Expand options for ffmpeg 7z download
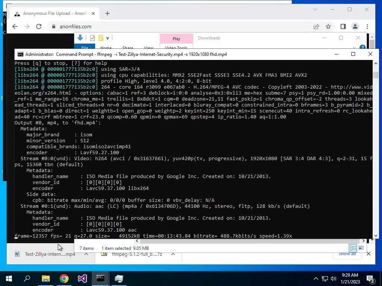 tap(173, 254)
